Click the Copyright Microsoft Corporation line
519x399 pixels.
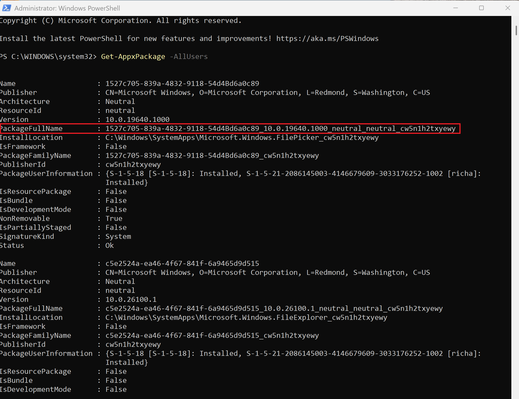coord(121,20)
